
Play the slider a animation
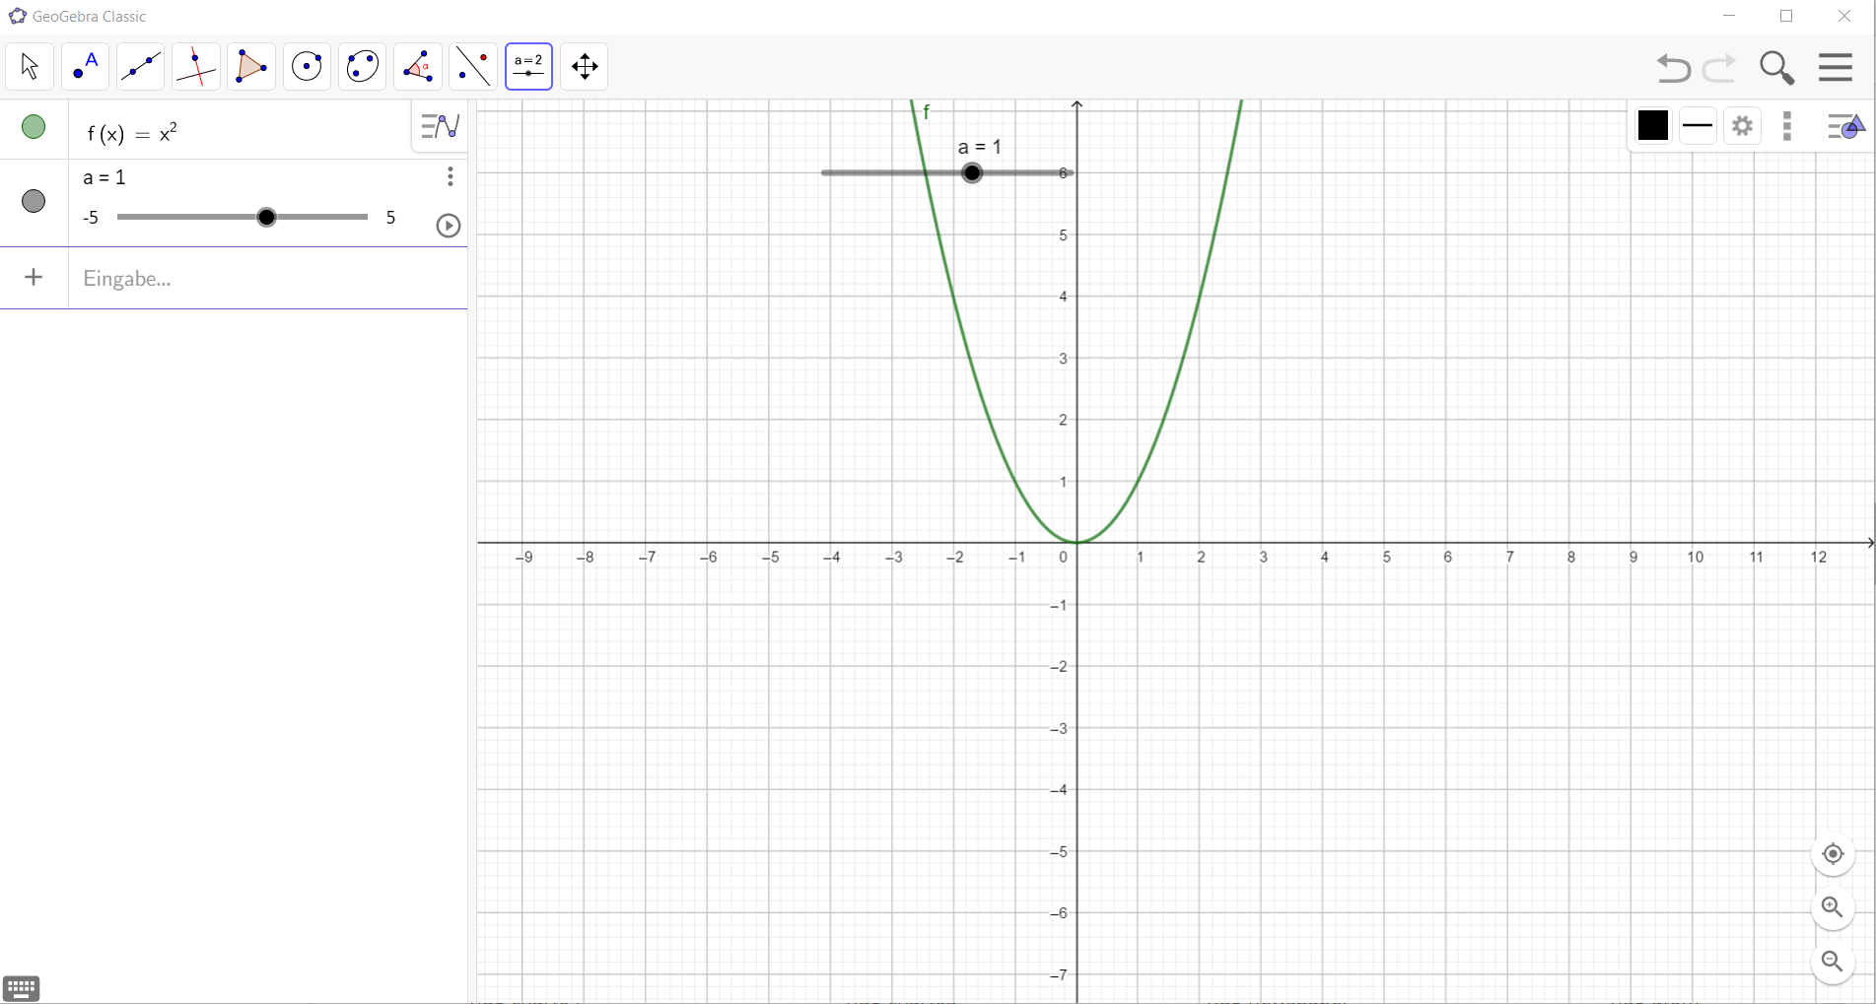449,226
